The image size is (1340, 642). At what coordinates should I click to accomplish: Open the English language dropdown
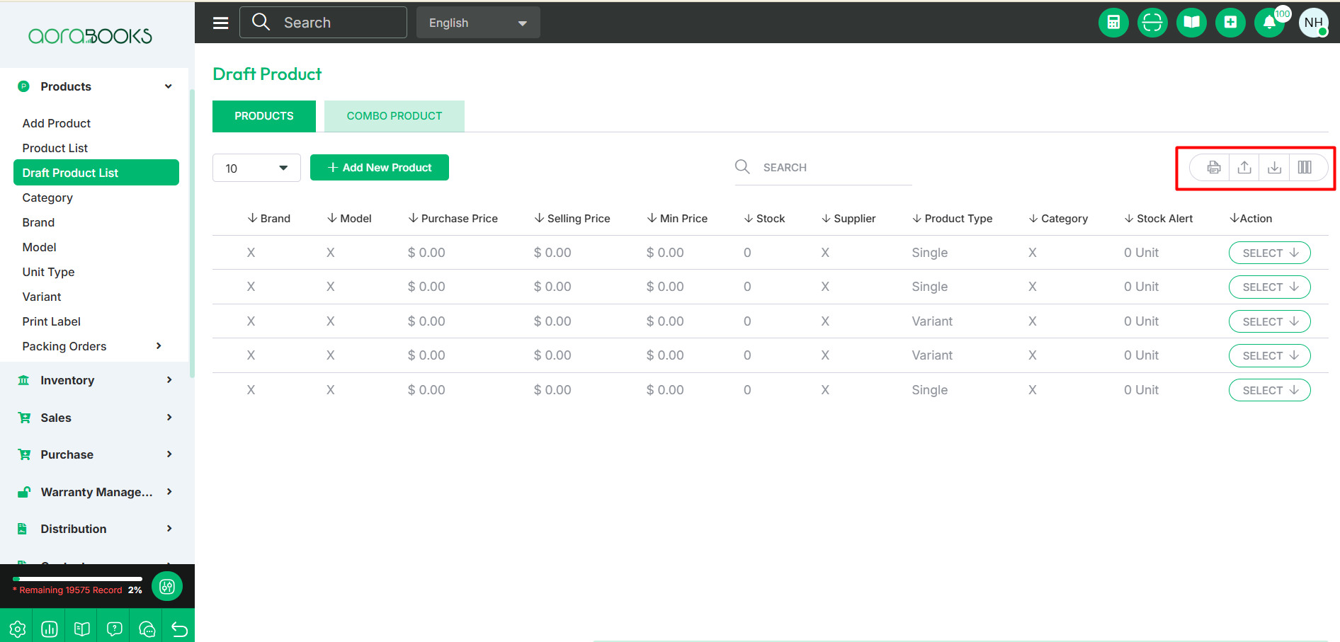[x=478, y=23]
